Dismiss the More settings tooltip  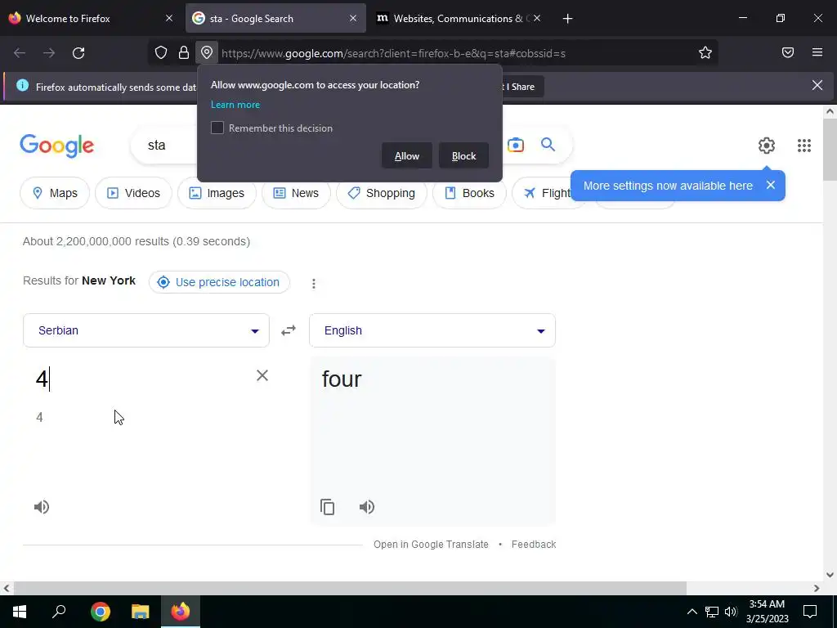[770, 185]
